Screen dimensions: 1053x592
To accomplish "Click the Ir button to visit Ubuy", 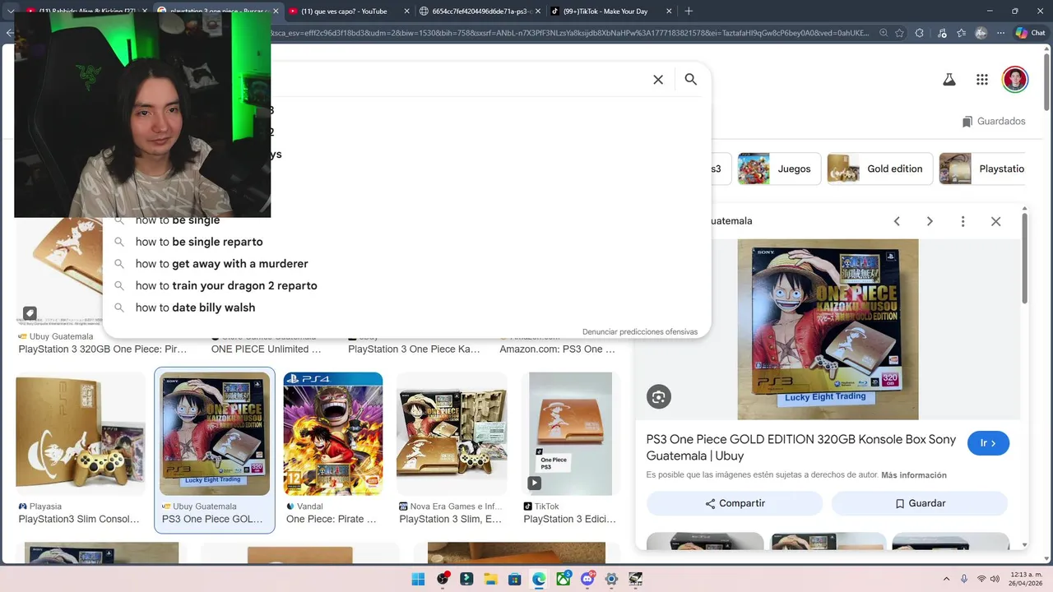I will (988, 443).
